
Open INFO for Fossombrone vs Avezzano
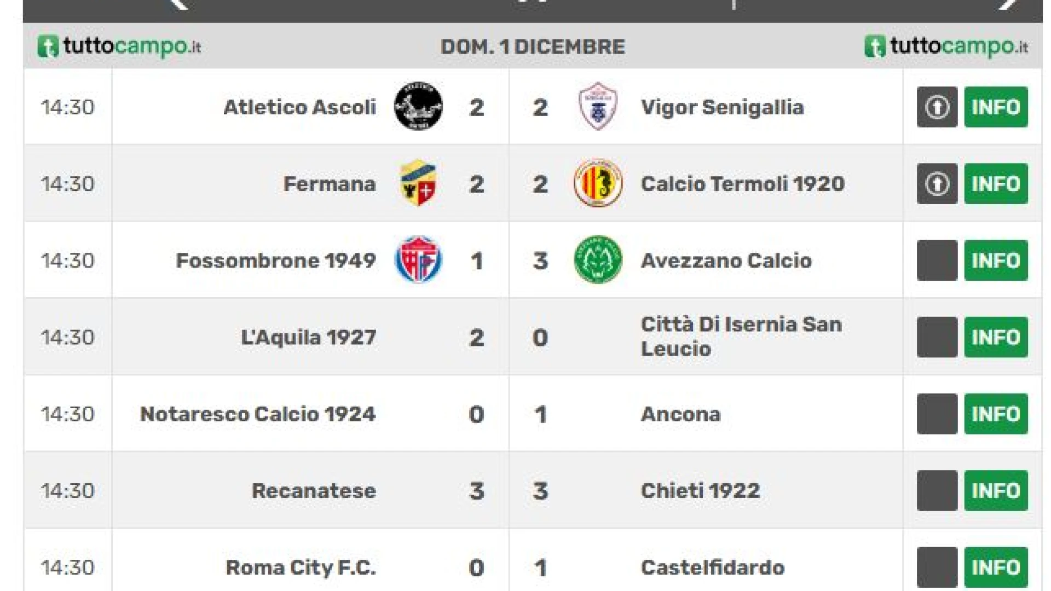pos(996,260)
